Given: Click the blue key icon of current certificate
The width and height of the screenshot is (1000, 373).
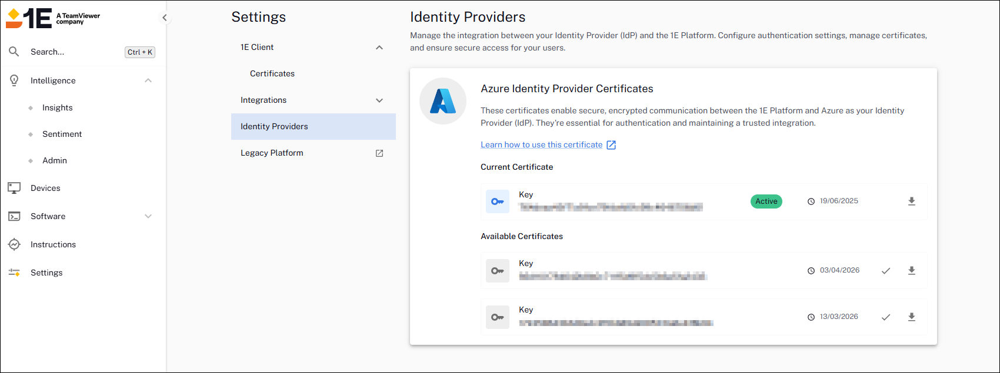Looking at the screenshot, I should (x=498, y=201).
